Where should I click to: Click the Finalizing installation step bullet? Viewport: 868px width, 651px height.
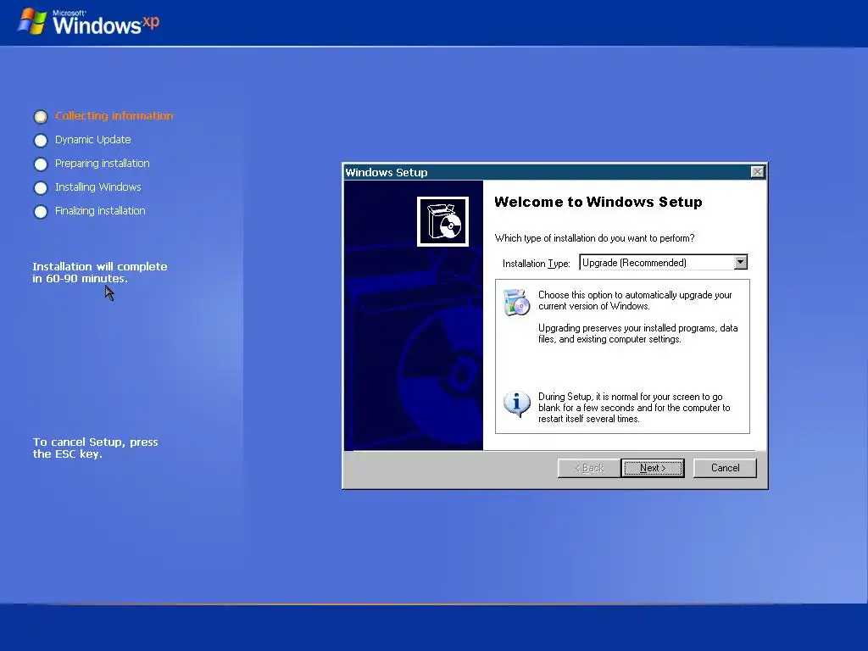[x=41, y=211]
